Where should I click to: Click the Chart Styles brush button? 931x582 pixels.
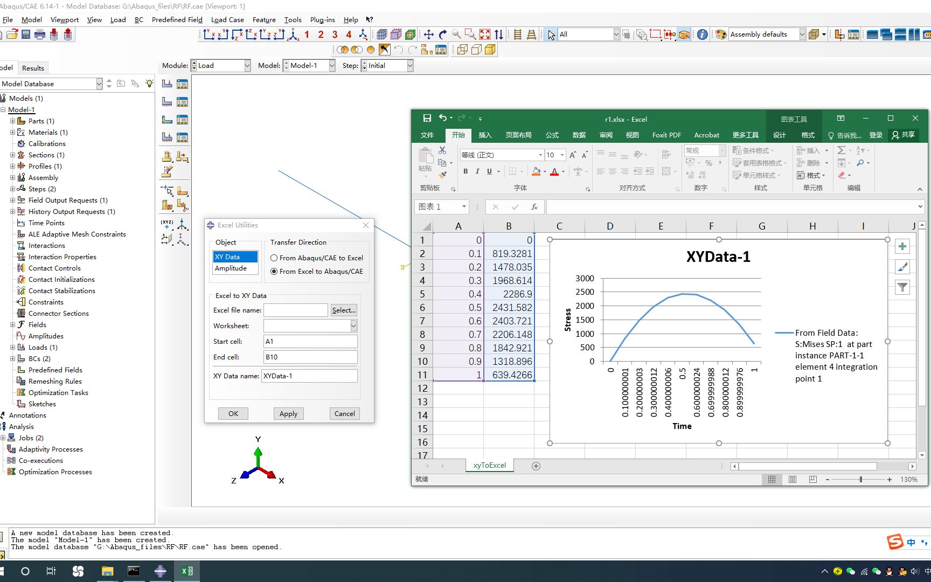[902, 267]
